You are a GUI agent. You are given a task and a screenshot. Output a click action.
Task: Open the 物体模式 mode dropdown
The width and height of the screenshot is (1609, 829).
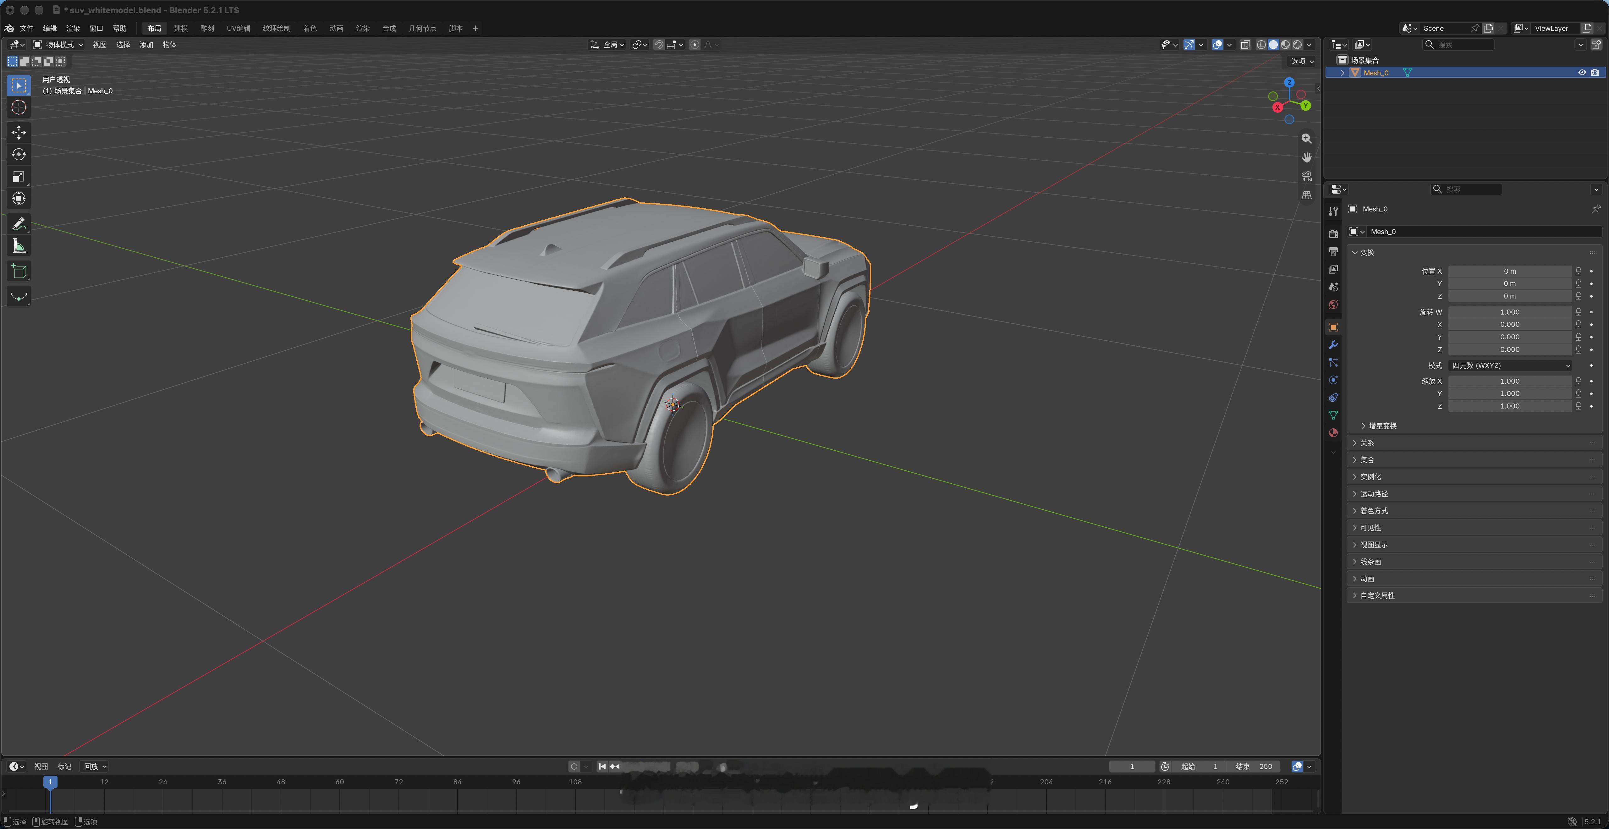click(x=58, y=44)
